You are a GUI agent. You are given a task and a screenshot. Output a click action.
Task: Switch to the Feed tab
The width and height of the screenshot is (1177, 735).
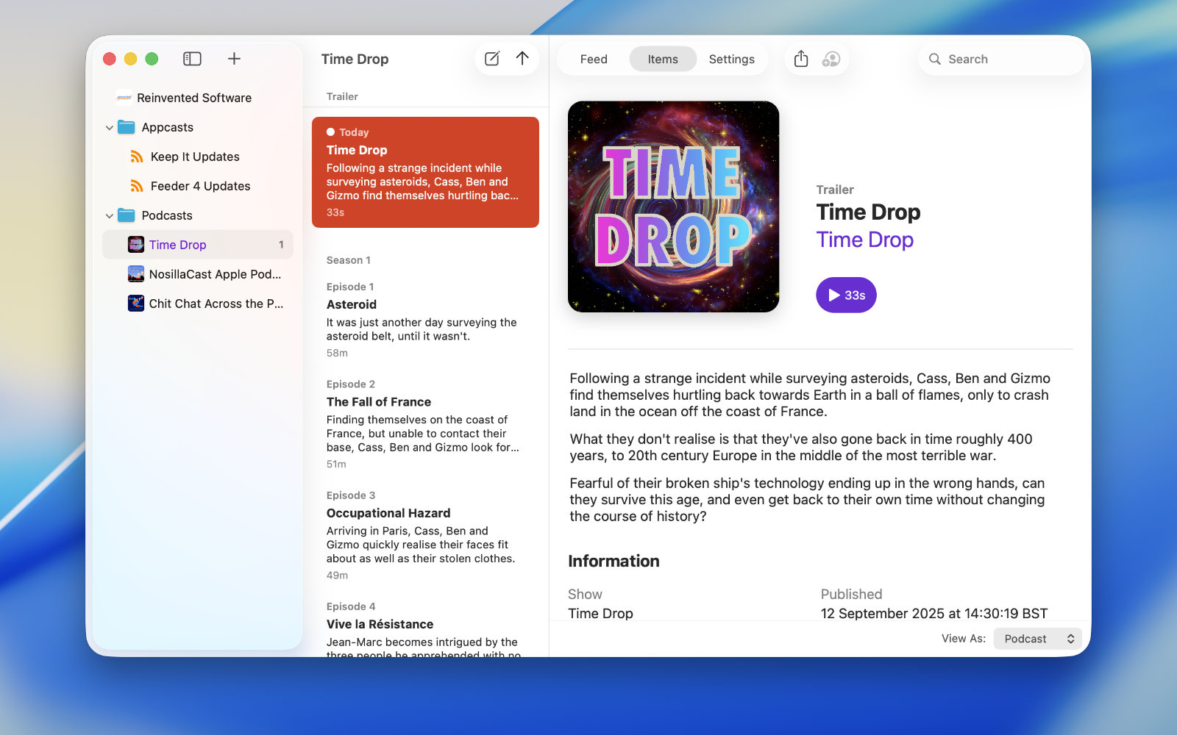pos(594,59)
